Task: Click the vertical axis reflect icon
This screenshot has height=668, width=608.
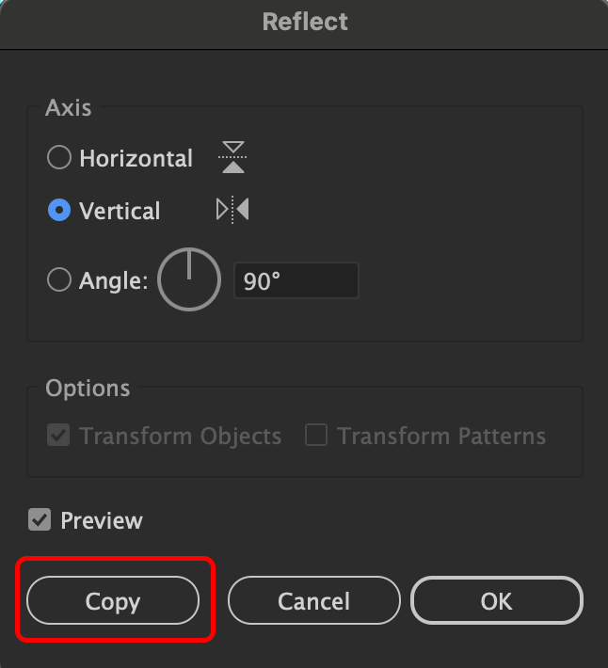Action: [232, 210]
